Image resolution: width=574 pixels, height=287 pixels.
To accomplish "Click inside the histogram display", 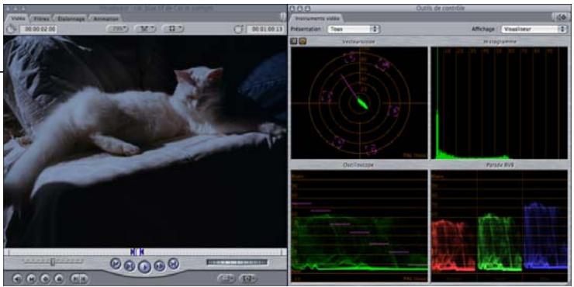I will (499, 102).
